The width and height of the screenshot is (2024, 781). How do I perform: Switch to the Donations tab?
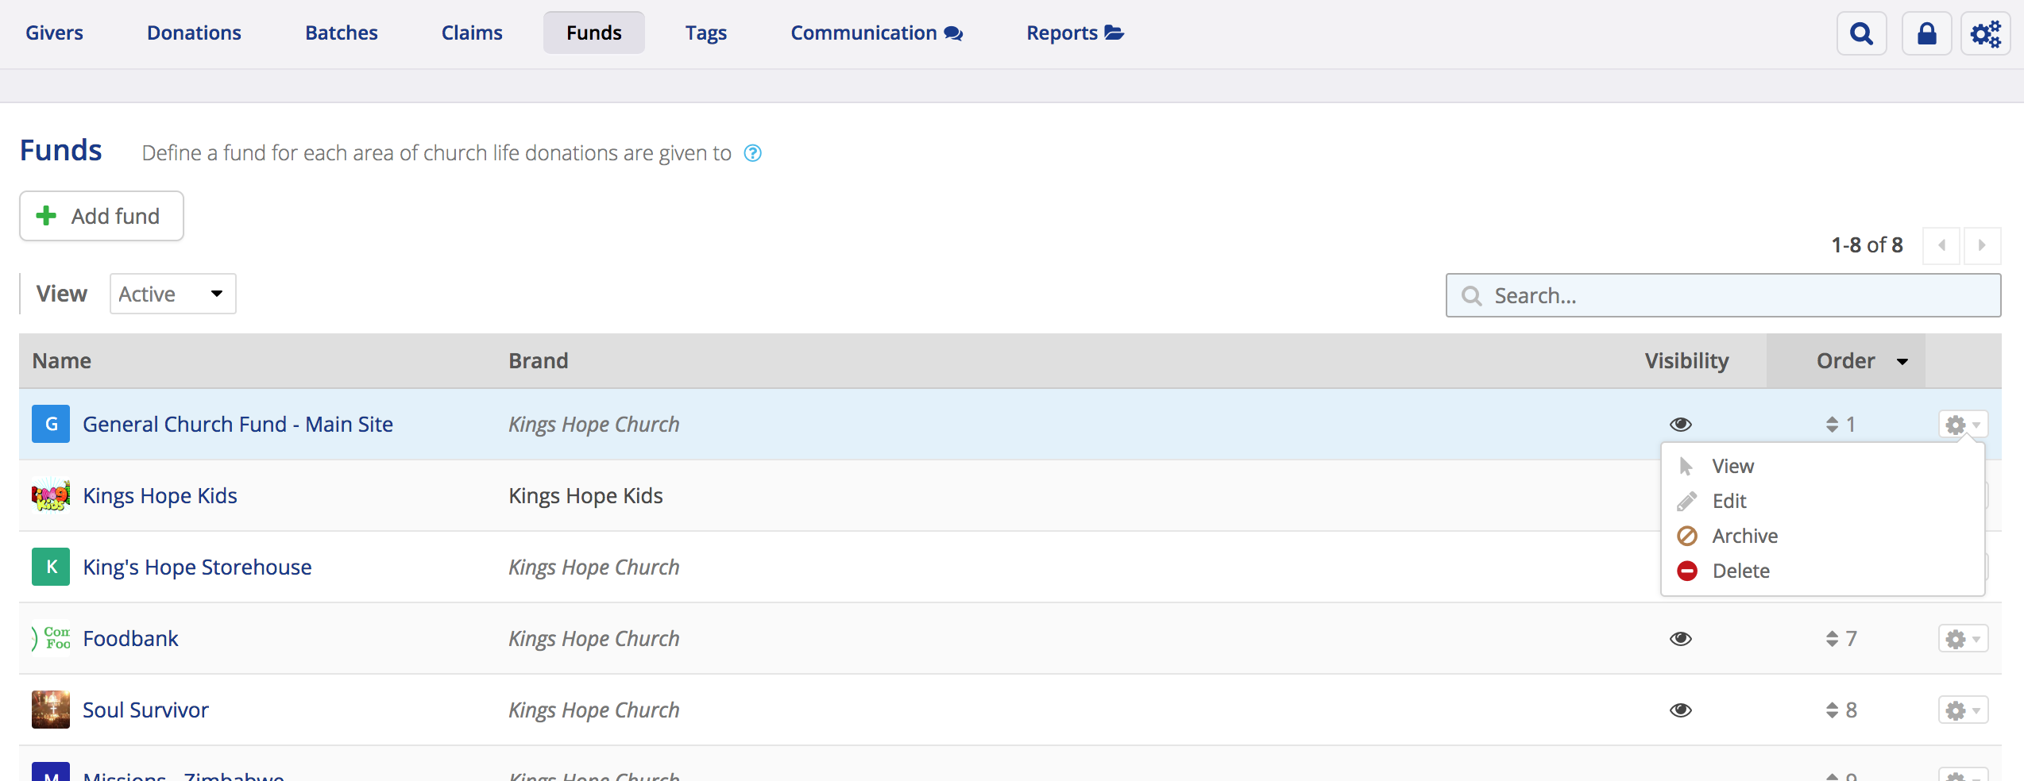click(x=194, y=33)
